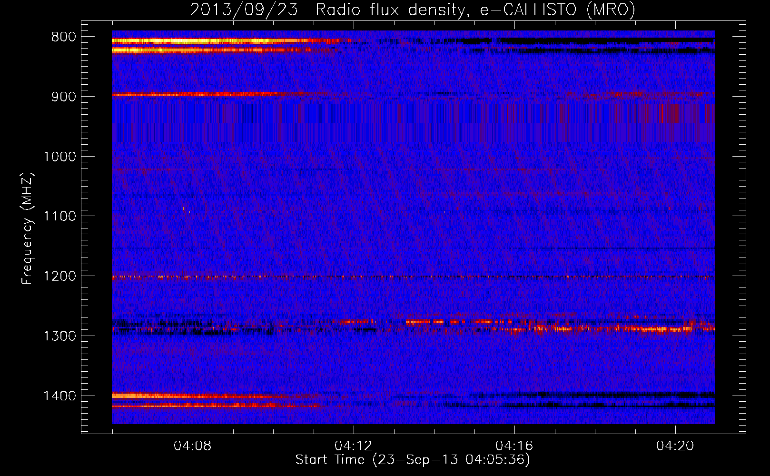Screen dimensions: 770x476
Task: Click the 1400 frequency tick label
Action: (x=59, y=396)
